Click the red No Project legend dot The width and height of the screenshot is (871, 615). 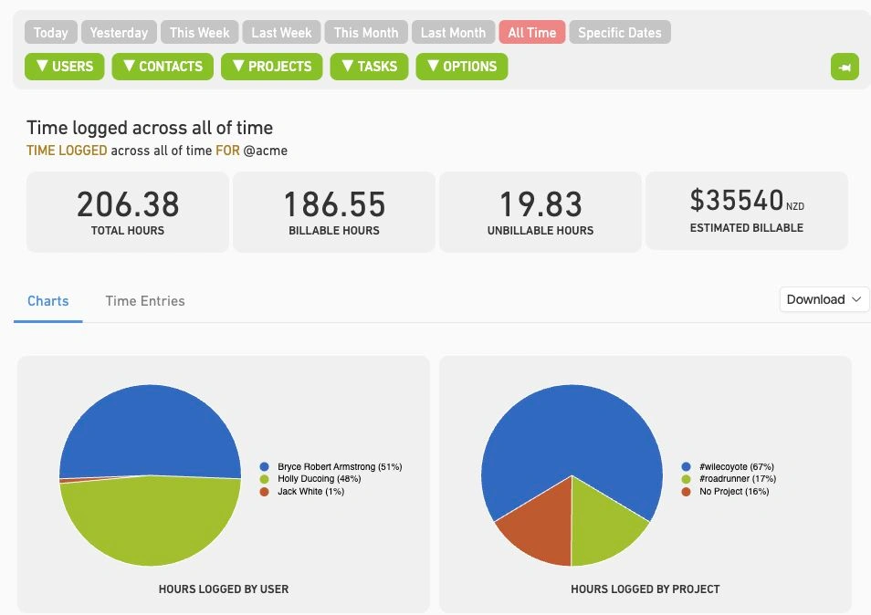pyautogui.click(x=686, y=492)
